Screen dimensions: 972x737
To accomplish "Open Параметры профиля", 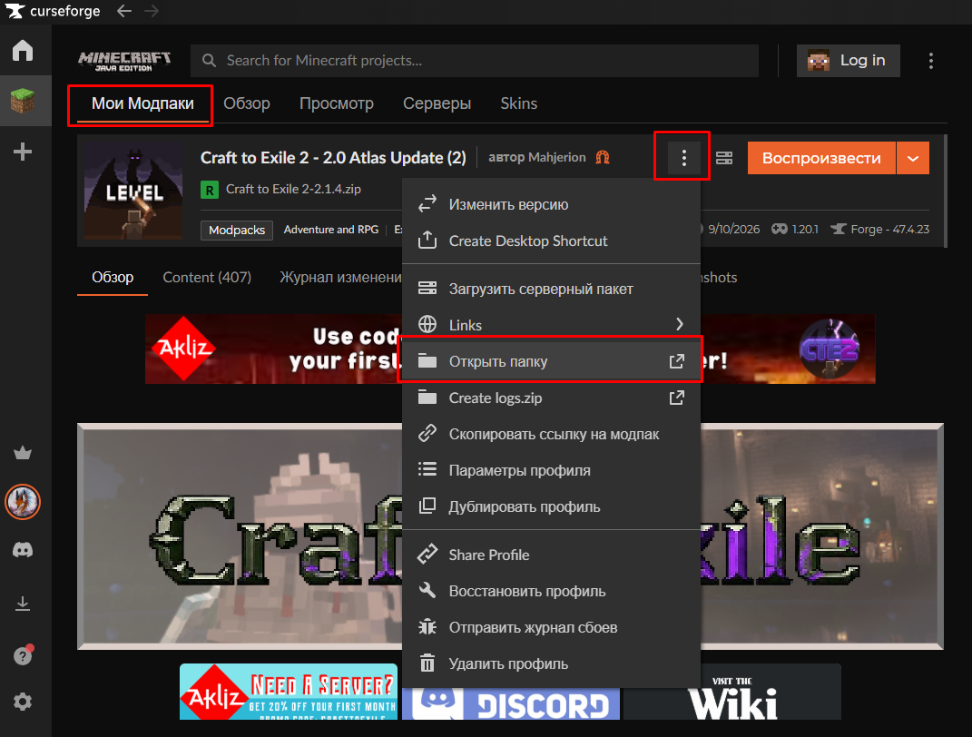I will click(x=551, y=470).
